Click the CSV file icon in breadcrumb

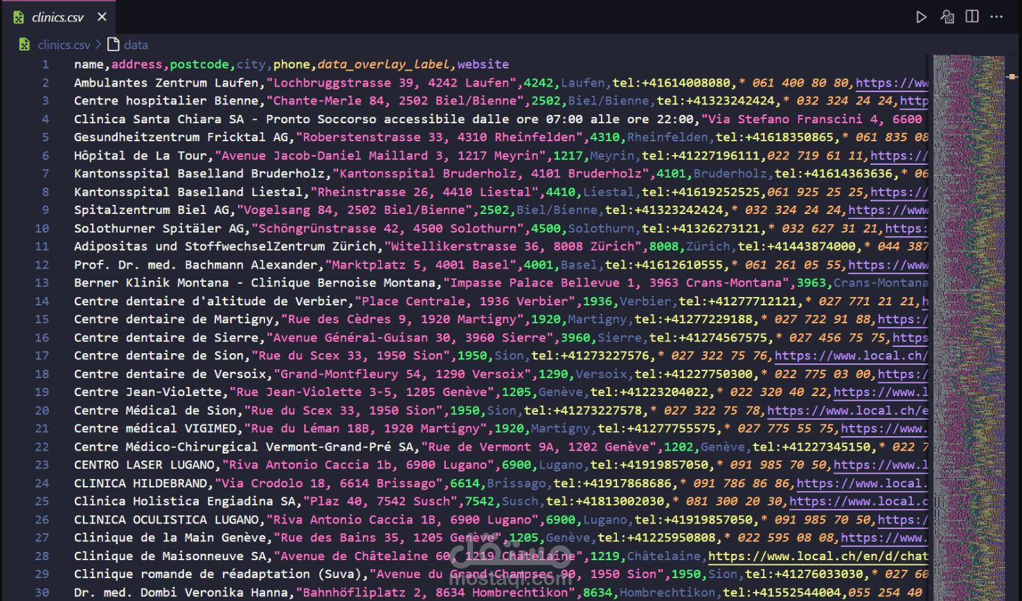(24, 44)
